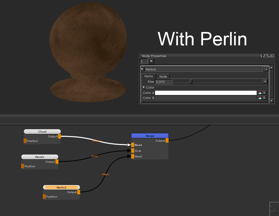Open the Color A color picker icon
Image resolution: width=279 pixels, height=216 pixels.
point(260,93)
